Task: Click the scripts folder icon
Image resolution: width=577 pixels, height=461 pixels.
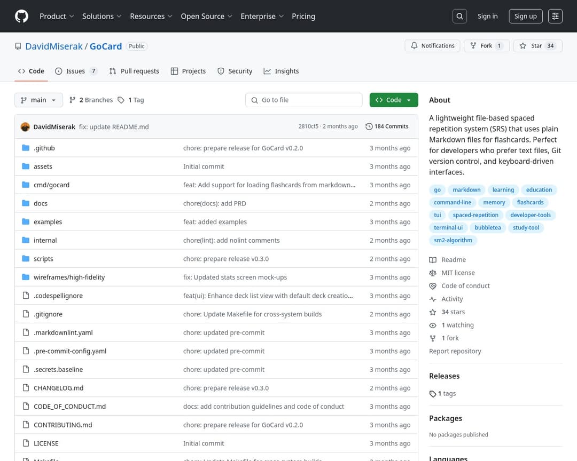Action: (x=26, y=258)
